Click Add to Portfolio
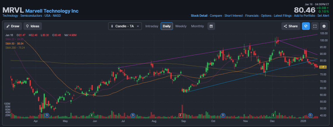This screenshot has width=333, height=127. (304, 16)
